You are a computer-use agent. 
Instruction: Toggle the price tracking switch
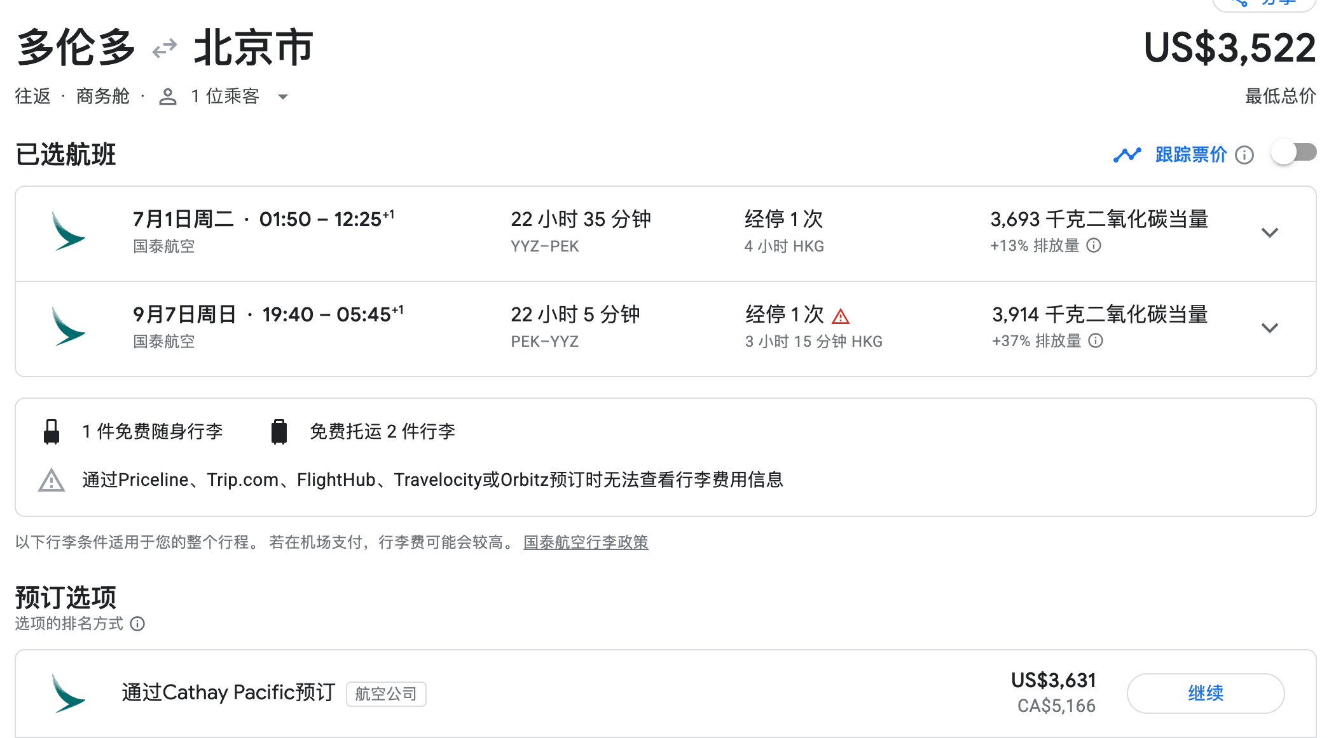point(1294,152)
